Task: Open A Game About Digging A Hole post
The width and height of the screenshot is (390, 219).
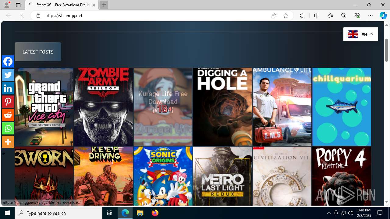Action: [x=222, y=107]
